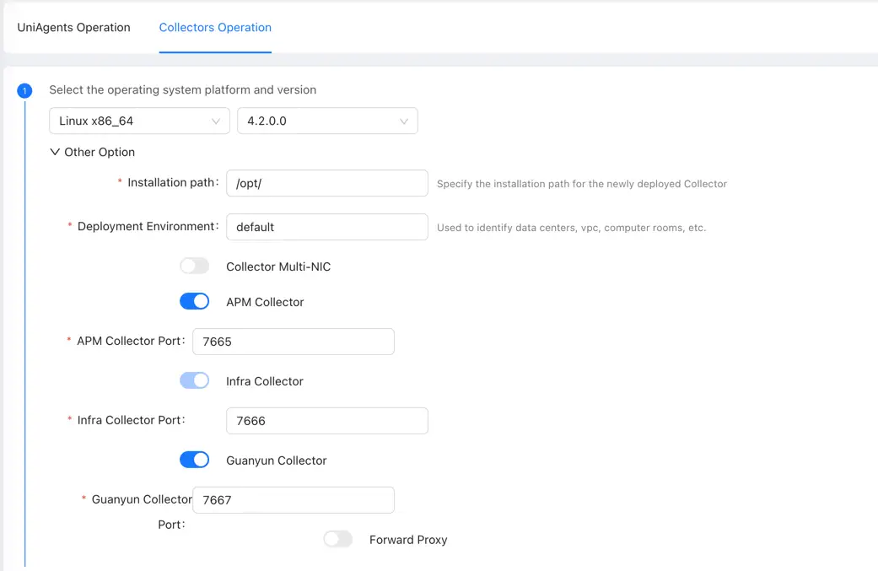878x571 pixels.
Task: Disable the Guanyun Collector toggle
Action: pyautogui.click(x=194, y=460)
